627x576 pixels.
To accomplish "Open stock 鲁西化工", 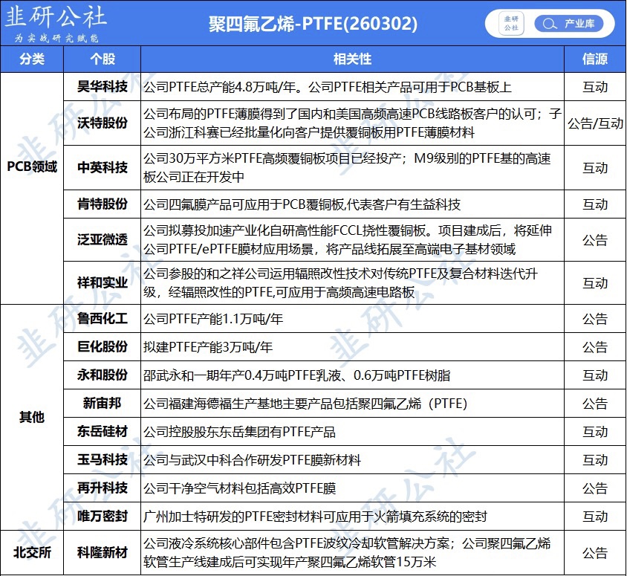I will [x=103, y=319].
